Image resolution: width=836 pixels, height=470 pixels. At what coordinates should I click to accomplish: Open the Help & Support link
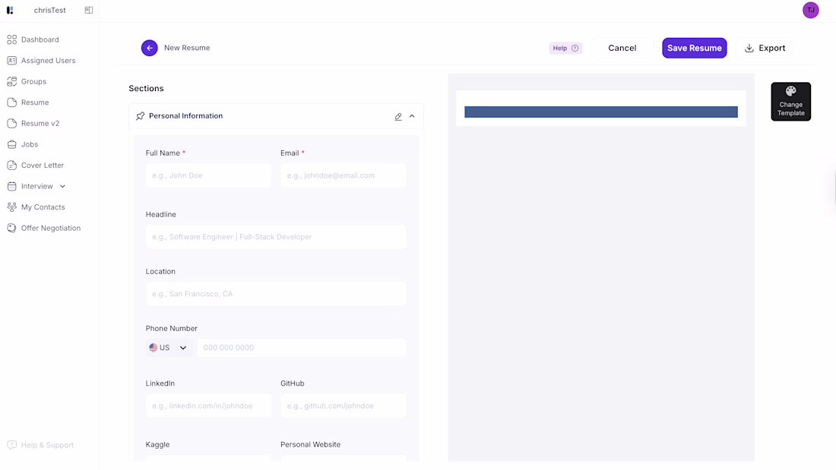(40, 445)
